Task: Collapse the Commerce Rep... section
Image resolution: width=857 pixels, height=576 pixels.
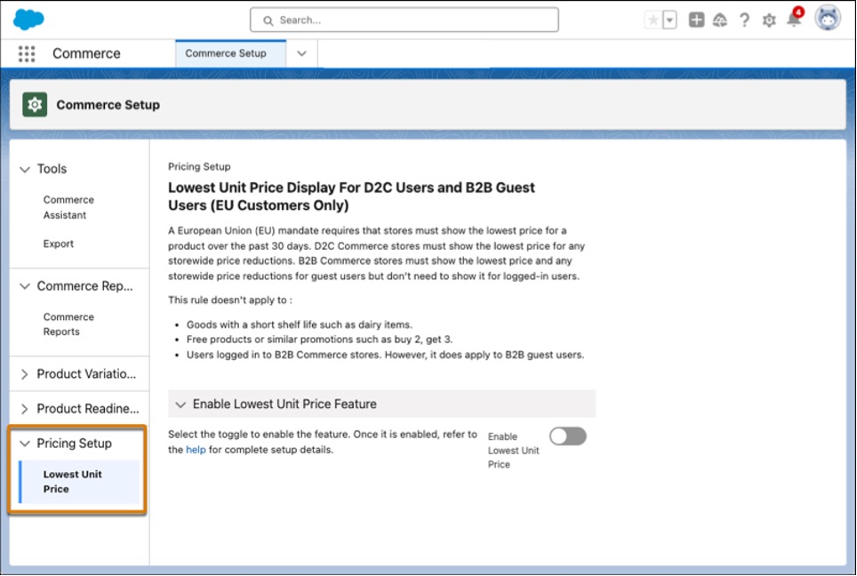Action: [25, 286]
